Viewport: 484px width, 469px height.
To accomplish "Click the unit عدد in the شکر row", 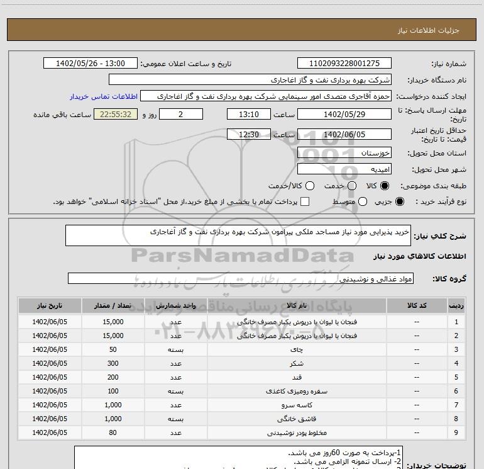I will 175,364.
